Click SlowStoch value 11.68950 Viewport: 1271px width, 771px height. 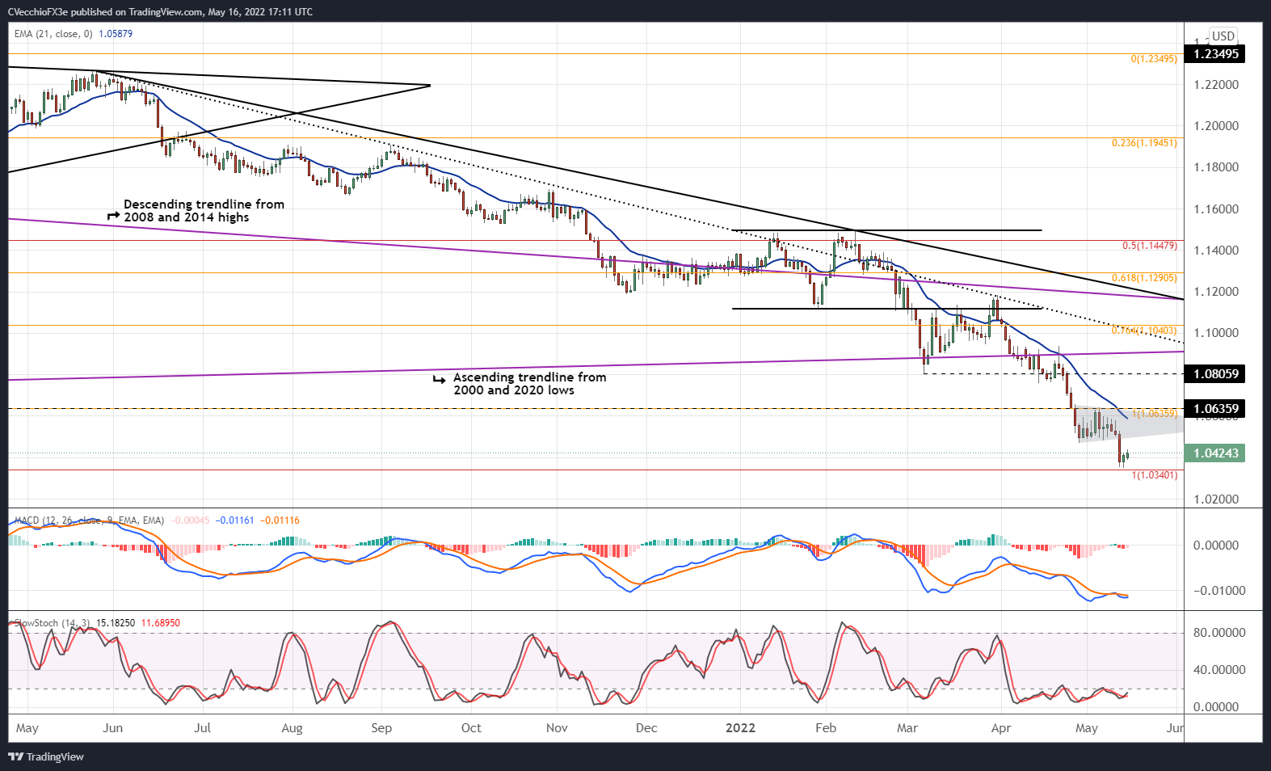161,623
